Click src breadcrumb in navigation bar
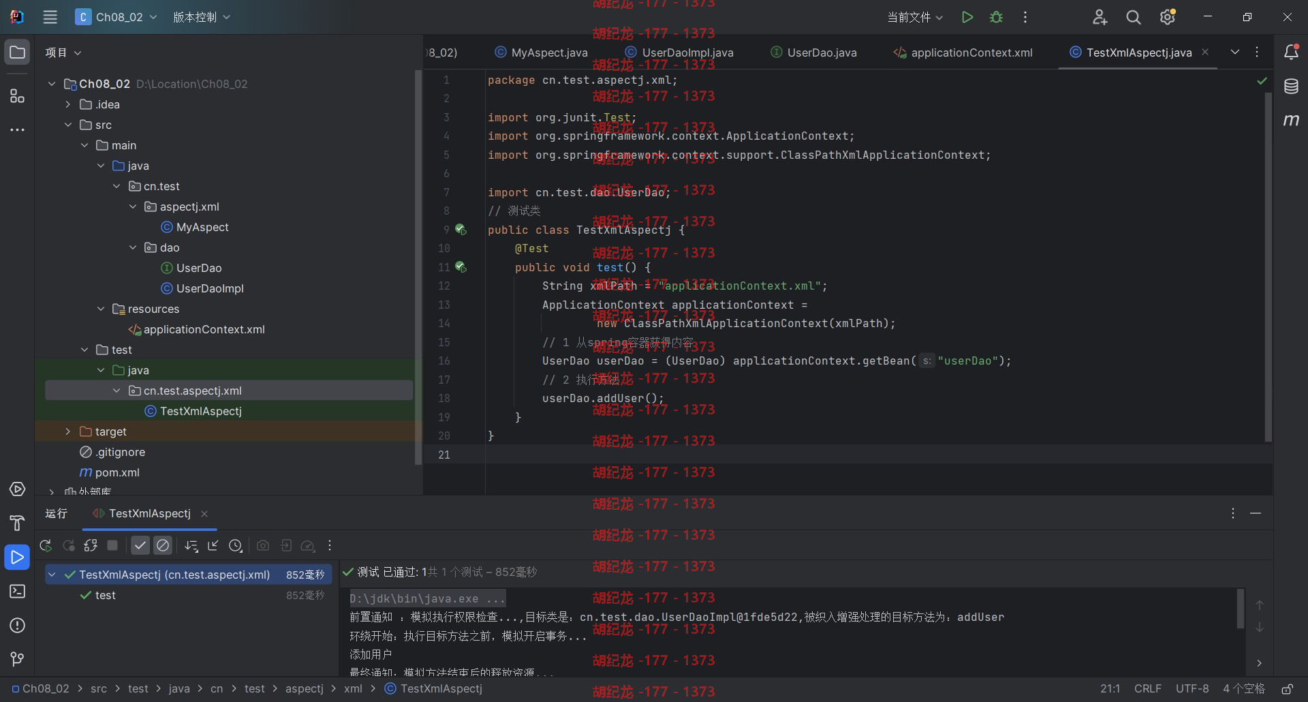Screen dimensions: 1308x702 (99, 689)
